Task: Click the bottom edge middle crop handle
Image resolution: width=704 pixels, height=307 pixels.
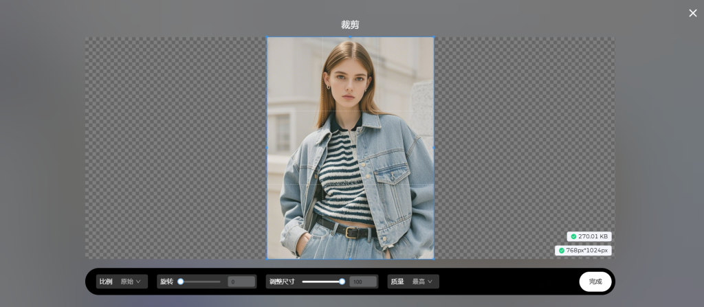Action: click(350, 259)
